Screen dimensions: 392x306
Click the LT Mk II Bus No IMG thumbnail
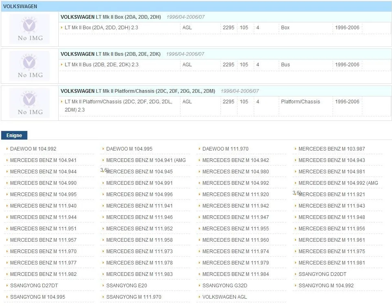pos(29,66)
